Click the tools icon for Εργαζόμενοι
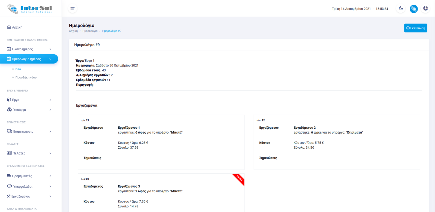 [x=9, y=196]
